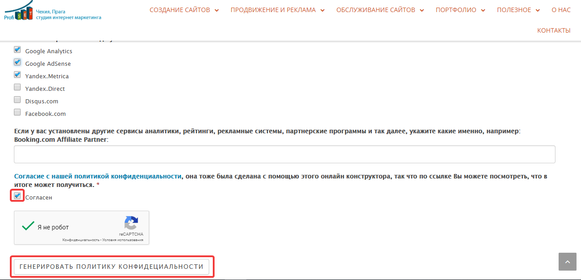Viewport: 581px width, 280px height.
Task: Check the Yandex.Direct checkbox
Action: (x=17, y=87)
